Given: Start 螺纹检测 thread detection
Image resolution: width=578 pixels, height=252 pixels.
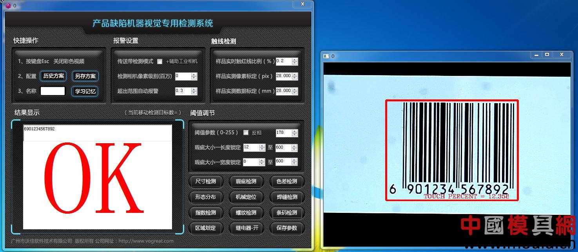Looking at the screenshot, I should [246, 213].
